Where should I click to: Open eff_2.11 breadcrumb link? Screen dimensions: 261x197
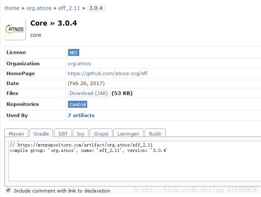click(x=69, y=8)
